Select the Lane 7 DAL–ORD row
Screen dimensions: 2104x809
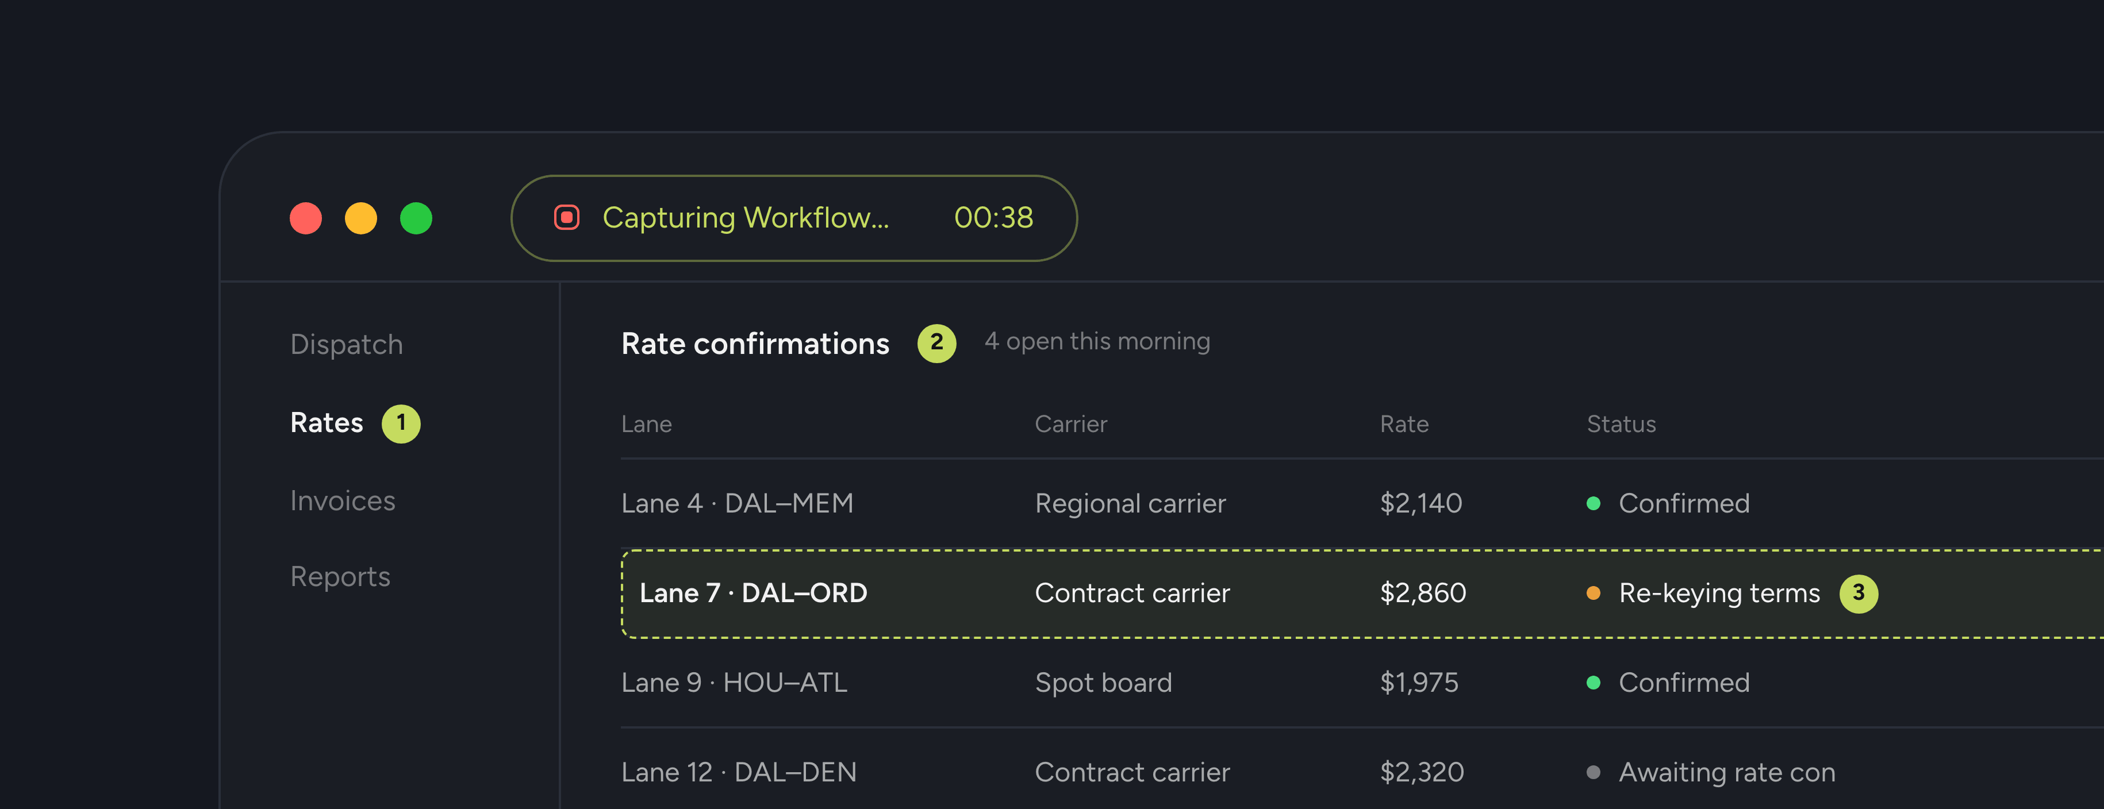pos(1362,594)
